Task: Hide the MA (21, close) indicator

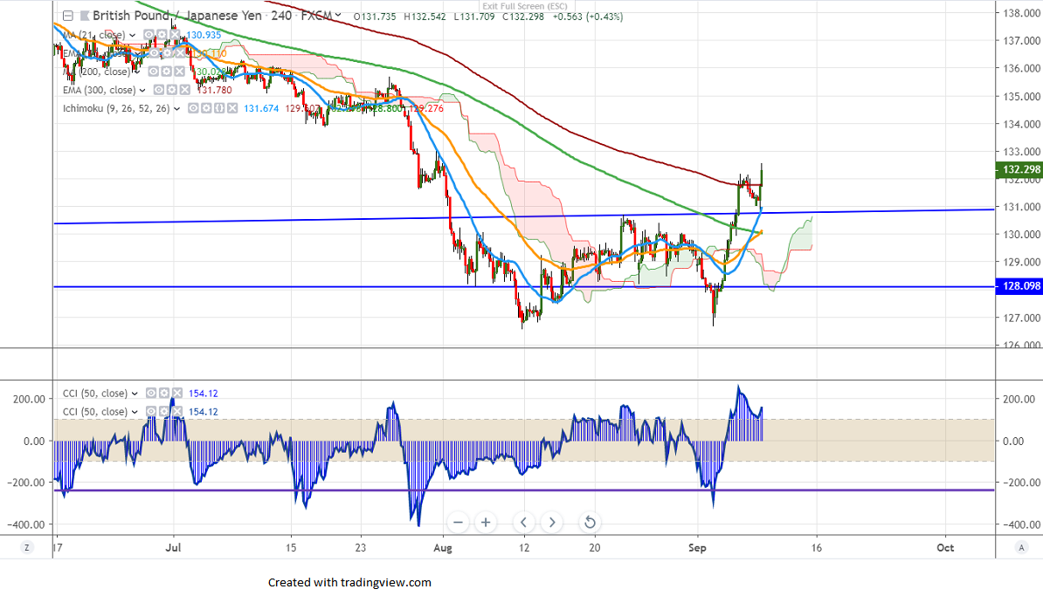Action: point(149,35)
